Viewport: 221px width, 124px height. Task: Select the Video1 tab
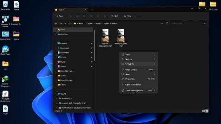pyautogui.click(x=71, y=10)
